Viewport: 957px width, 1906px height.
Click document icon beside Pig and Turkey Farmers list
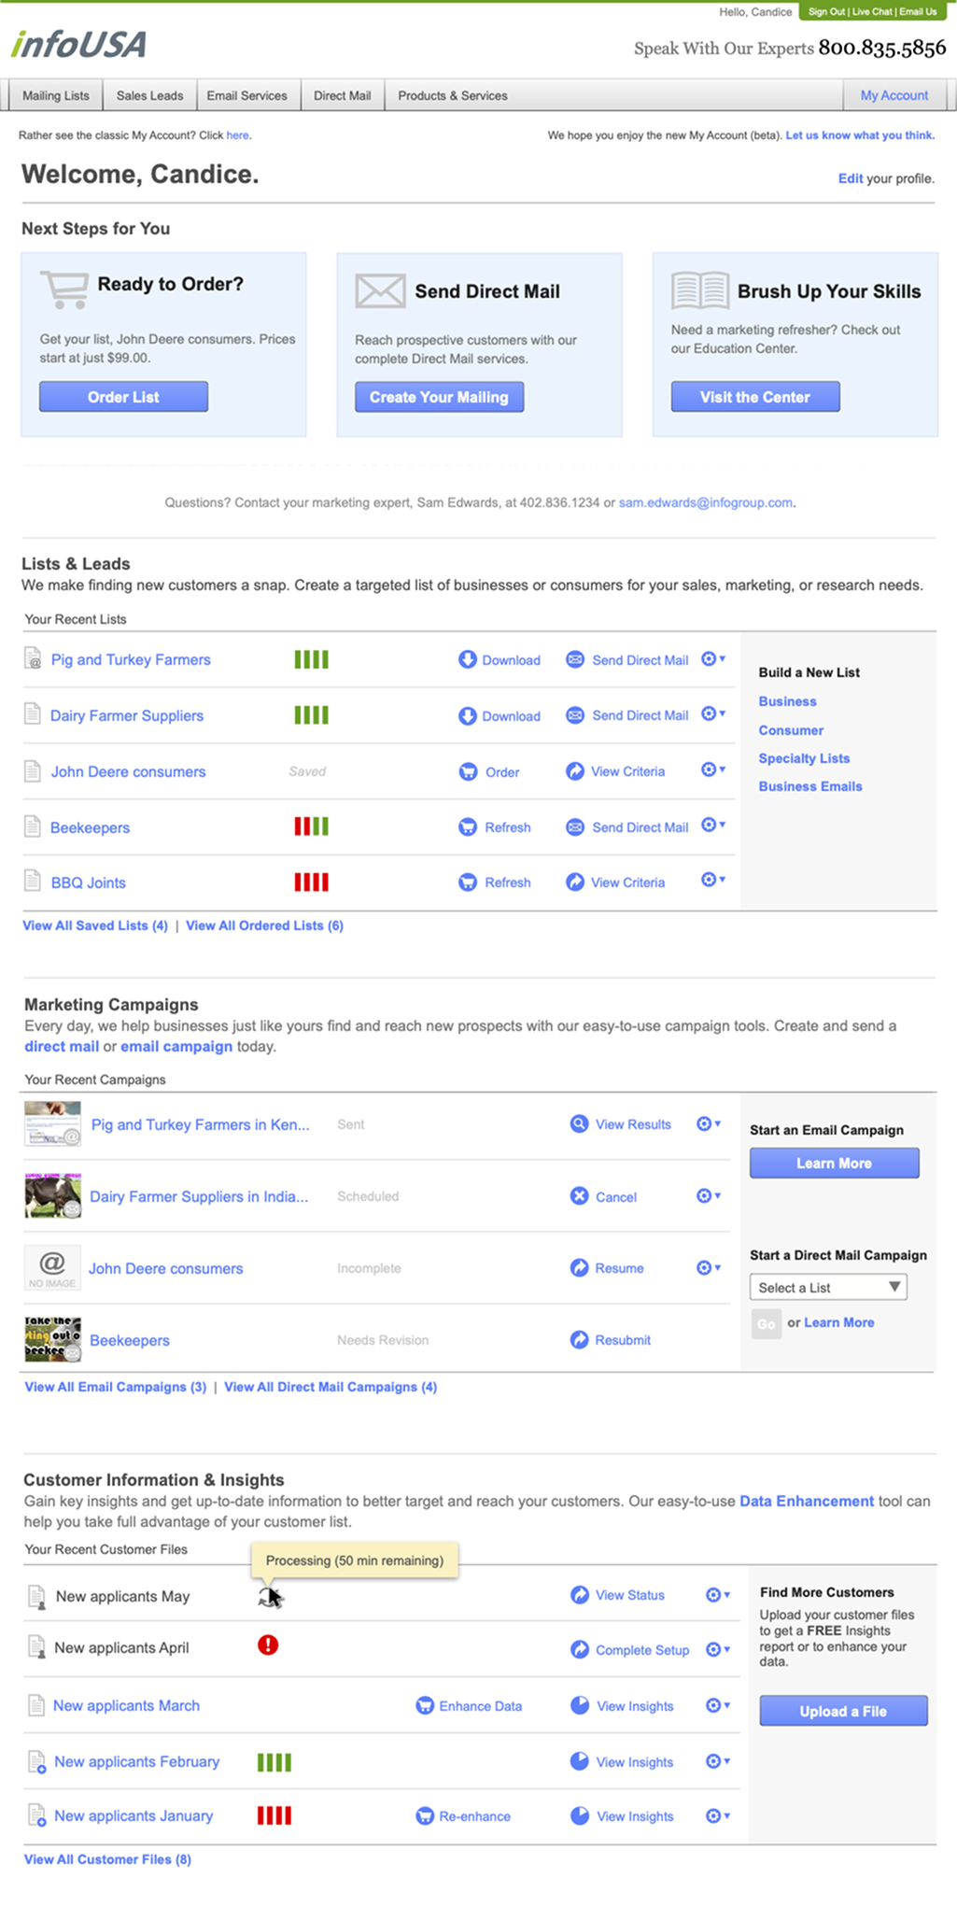[x=33, y=658]
